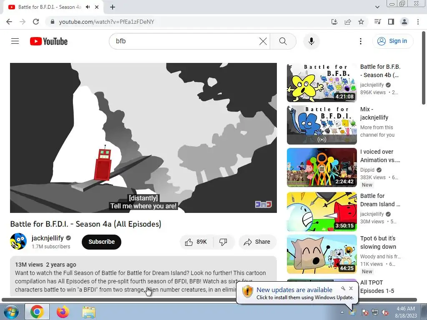Open a new browser tab

113,7
